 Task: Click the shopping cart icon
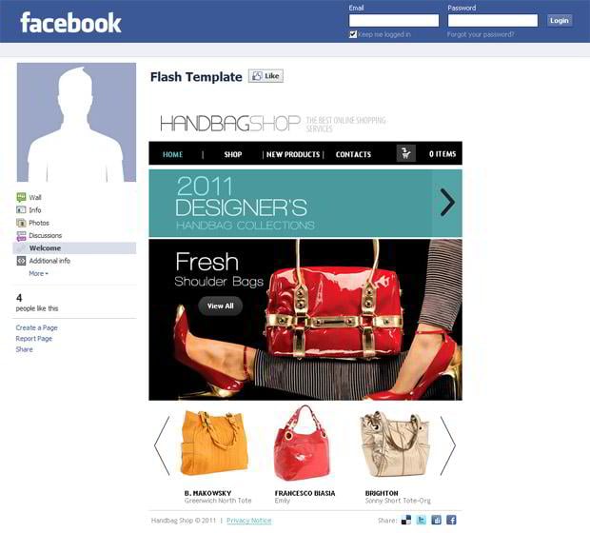(x=406, y=153)
